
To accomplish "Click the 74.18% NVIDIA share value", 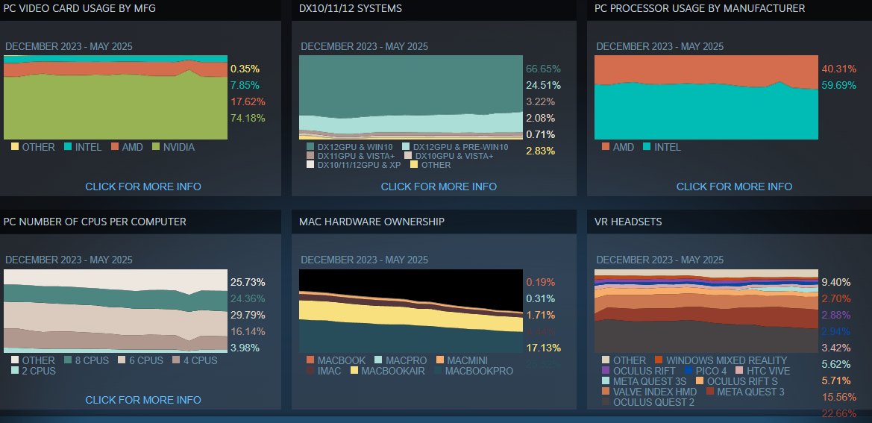I will pos(248,118).
